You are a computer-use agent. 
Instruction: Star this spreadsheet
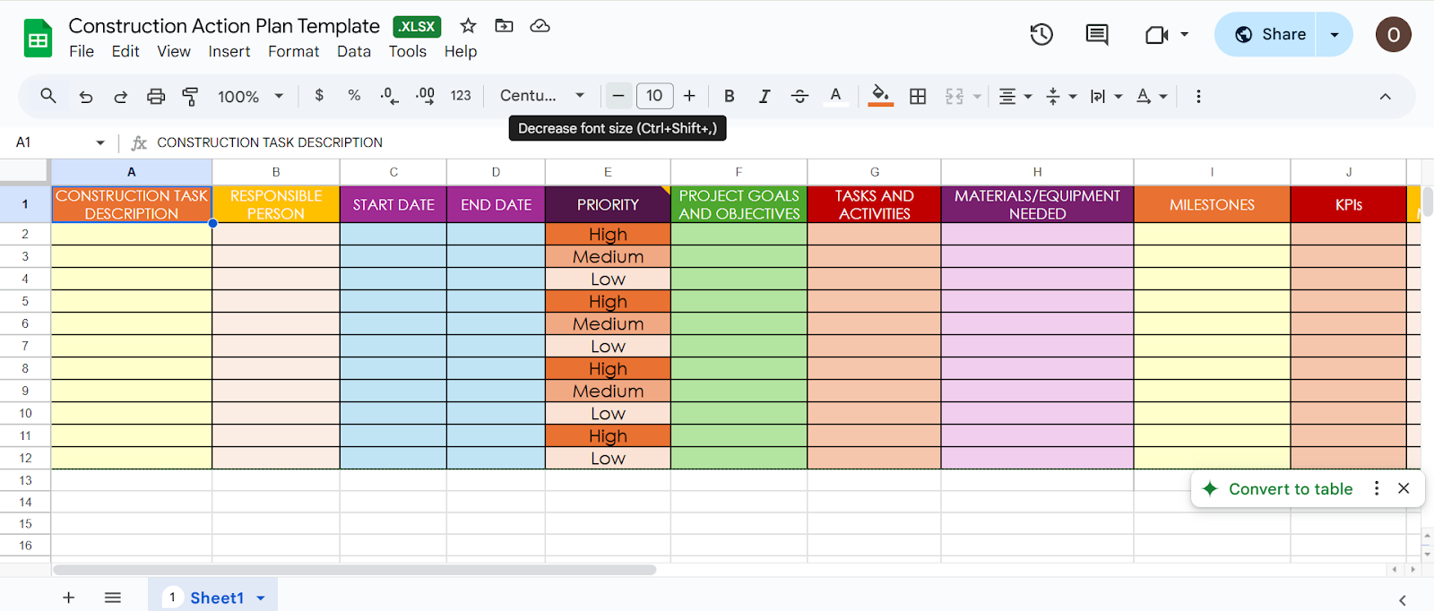[x=468, y=26]
